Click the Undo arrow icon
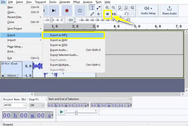The image size is (188, 126). [126, 14]
